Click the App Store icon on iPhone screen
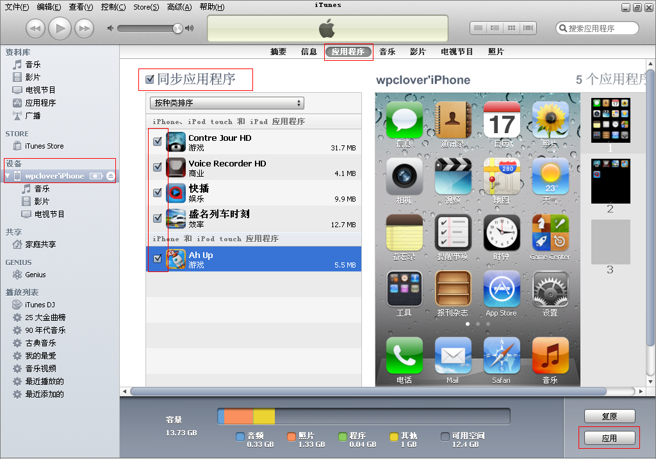The width and height of the screenshot is (656, 459). click(x=502, y=289)
